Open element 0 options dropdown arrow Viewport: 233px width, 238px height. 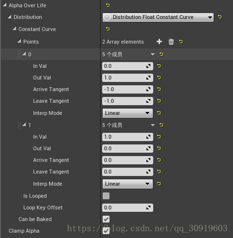pyautogui.click(x=153, y=54)
